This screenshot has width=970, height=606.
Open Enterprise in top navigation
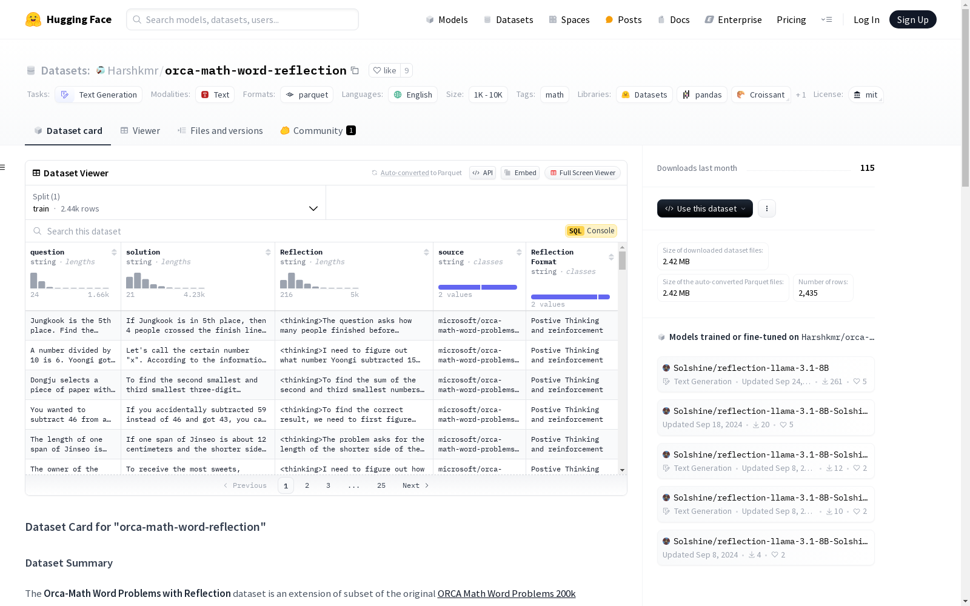(x=734, y=19)
